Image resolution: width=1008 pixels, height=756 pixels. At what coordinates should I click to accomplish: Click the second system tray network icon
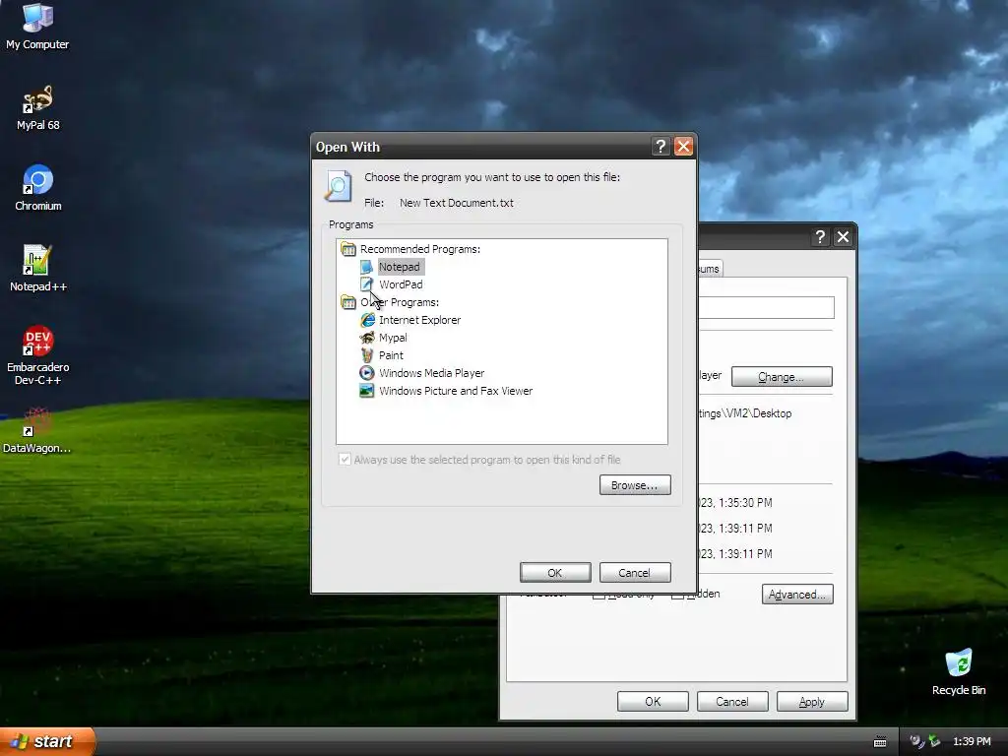[x=934, y=741]
